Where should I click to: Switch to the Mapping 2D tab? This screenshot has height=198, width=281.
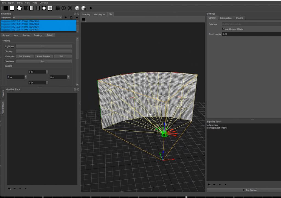pos(99,14)
